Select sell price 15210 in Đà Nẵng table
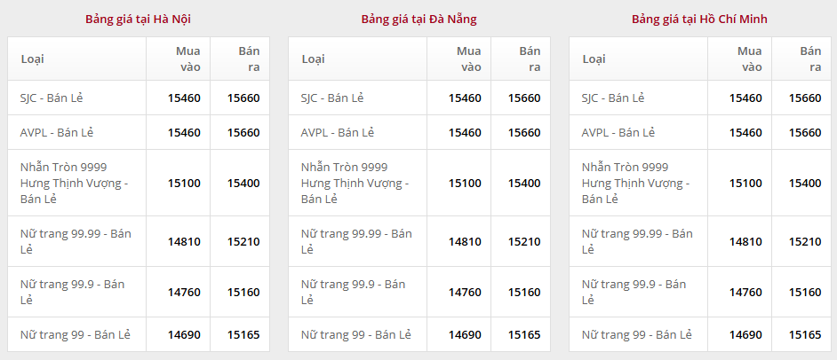 (x=524, y=241)
